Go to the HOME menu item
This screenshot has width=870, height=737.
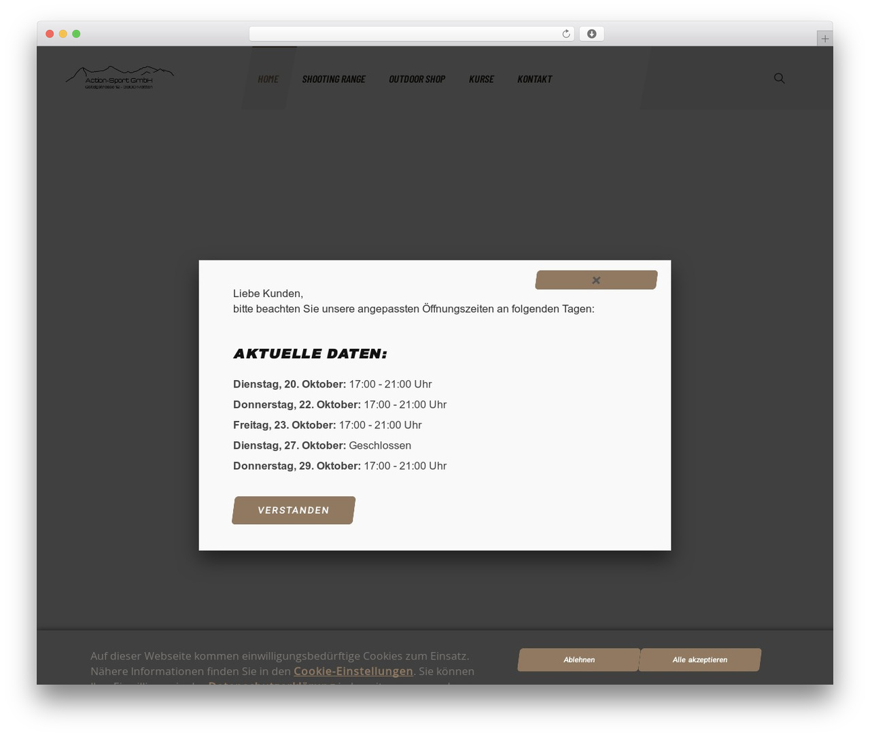pos(268,79)
